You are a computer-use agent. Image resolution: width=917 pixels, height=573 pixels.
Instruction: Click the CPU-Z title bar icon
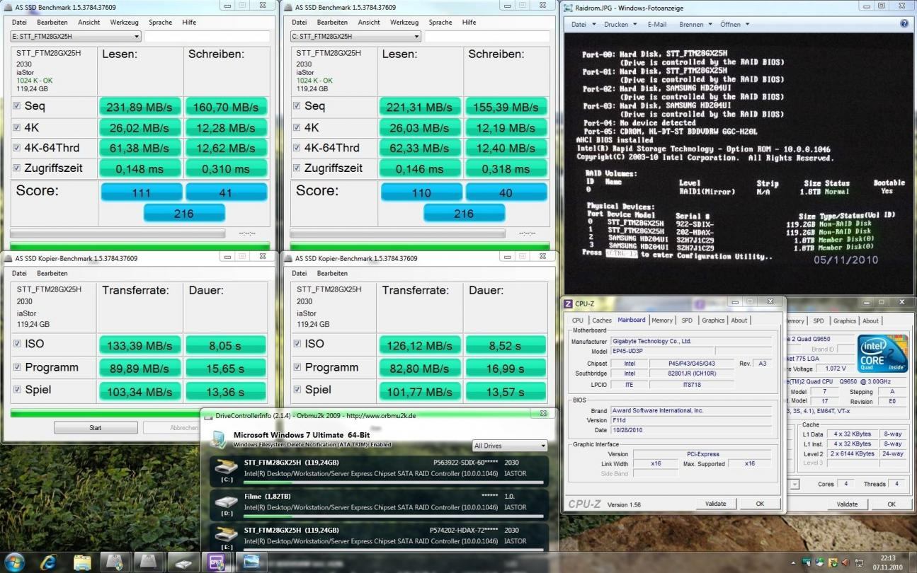pyautogui.click(x=568, y=303)
